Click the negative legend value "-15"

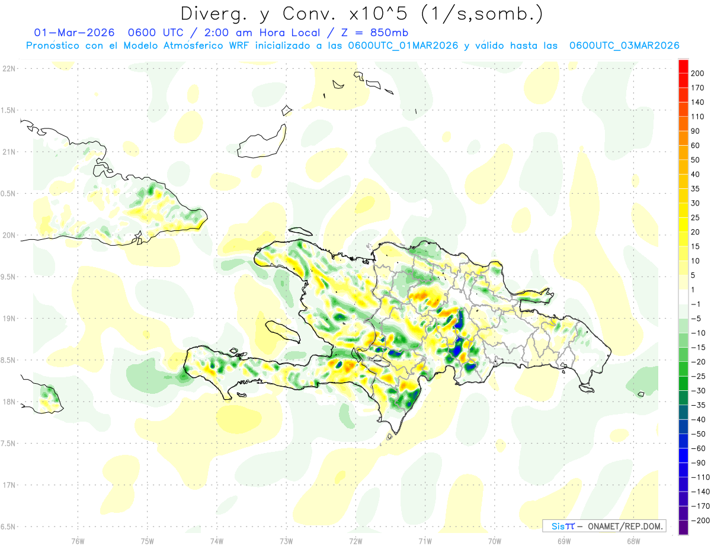click(x=700, y=347)
